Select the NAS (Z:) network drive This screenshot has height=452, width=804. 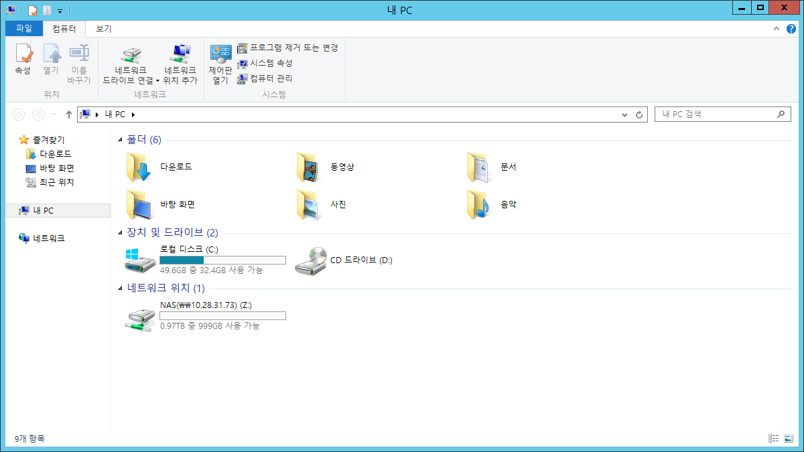pyautogui.click(x=206, y=315)
